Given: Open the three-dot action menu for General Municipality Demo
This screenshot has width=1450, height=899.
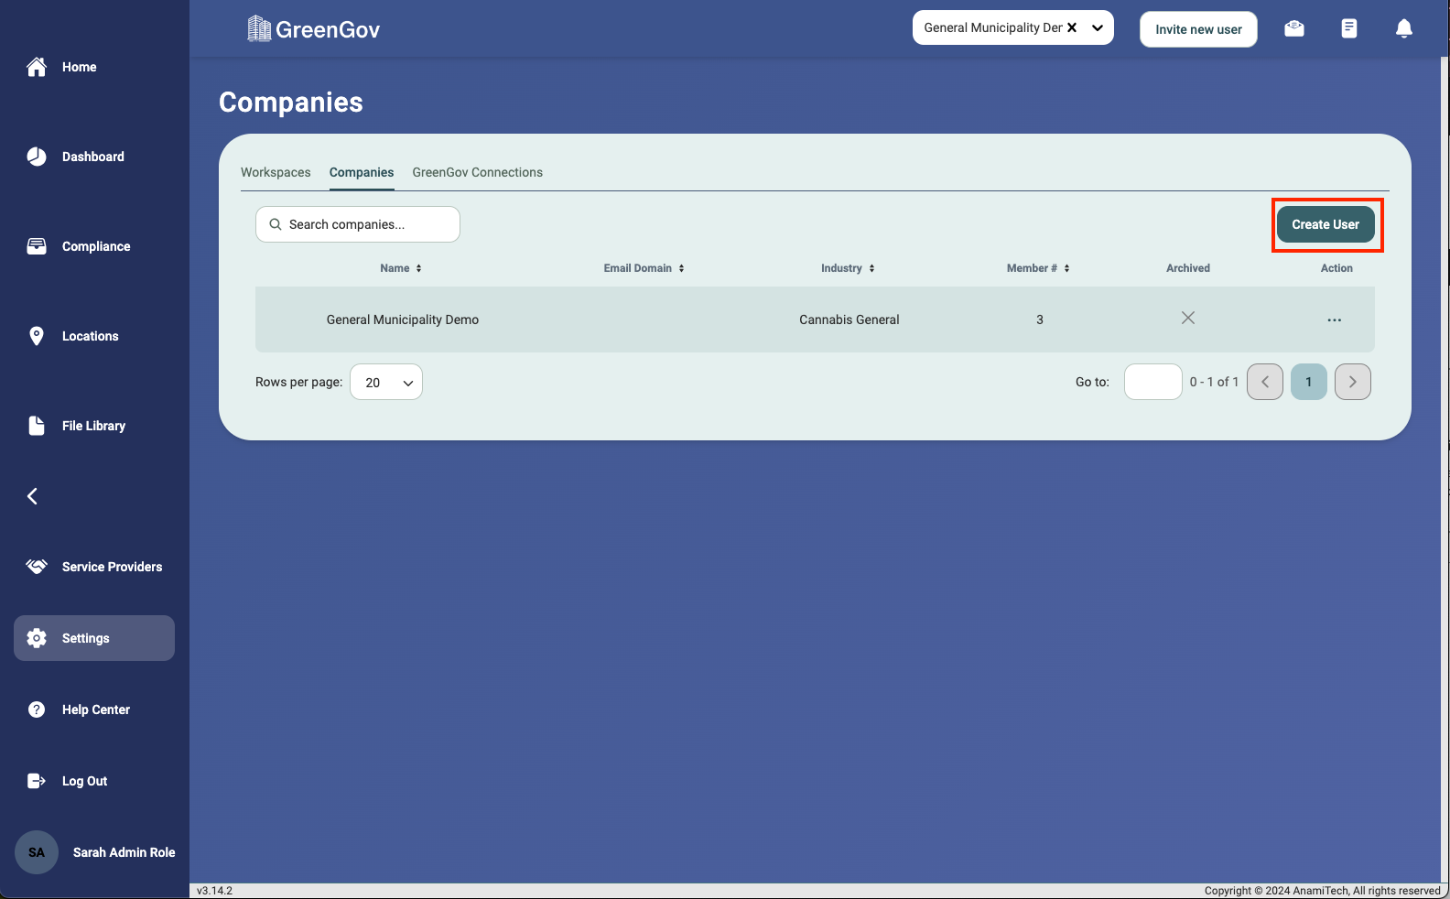Looking at the screenshot, I should 1335,320.
